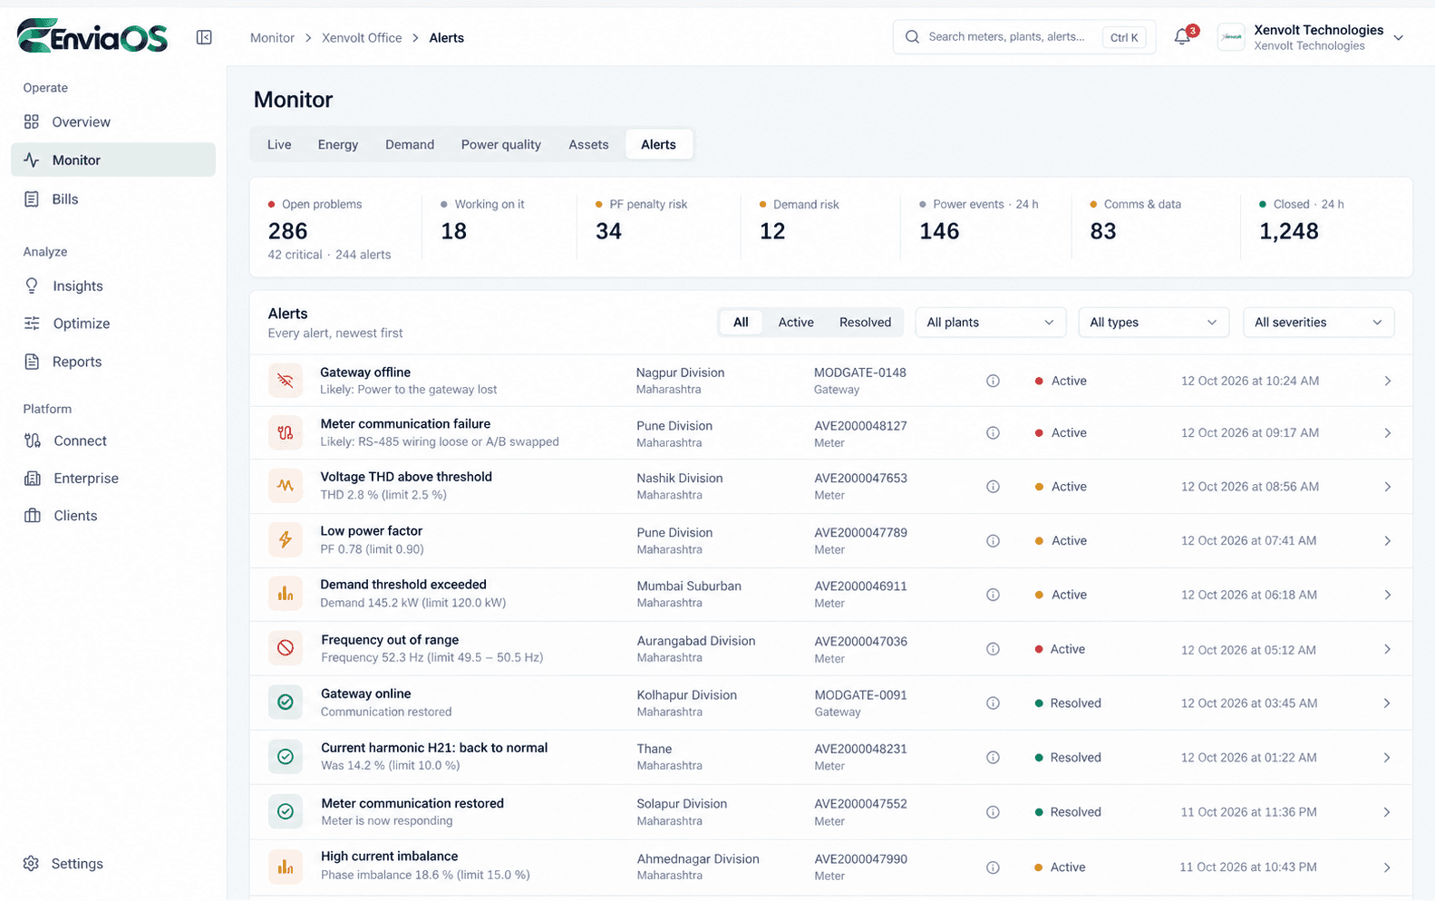Expand the Xenvolt Technologies account menu

pyautogui.click(x=1398, y=38)
